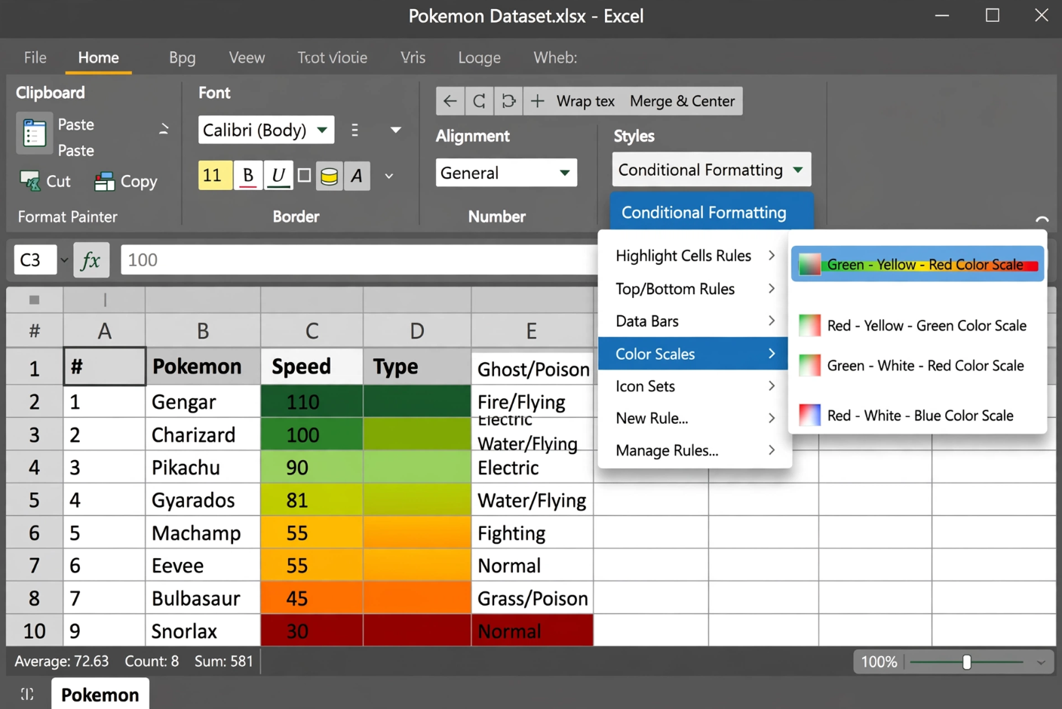Click the italic A font icon
1062x709 pixels.
(357, 176)
